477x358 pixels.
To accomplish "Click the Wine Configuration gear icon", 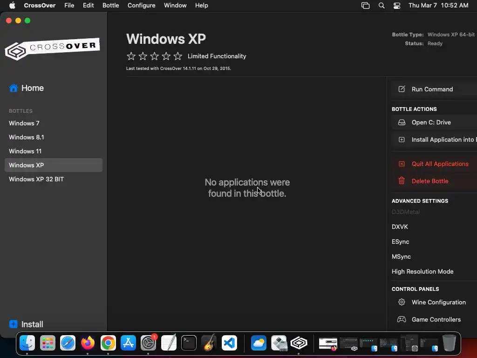I will [x=402, y=302].
